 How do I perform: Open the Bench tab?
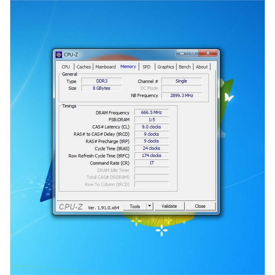tap(185, 67)
